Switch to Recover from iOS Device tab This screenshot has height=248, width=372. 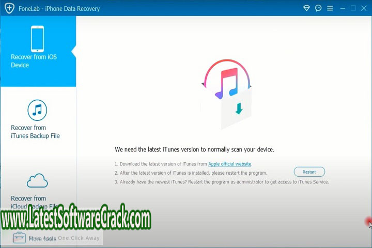pyautogui.click(x=38, y=51)
